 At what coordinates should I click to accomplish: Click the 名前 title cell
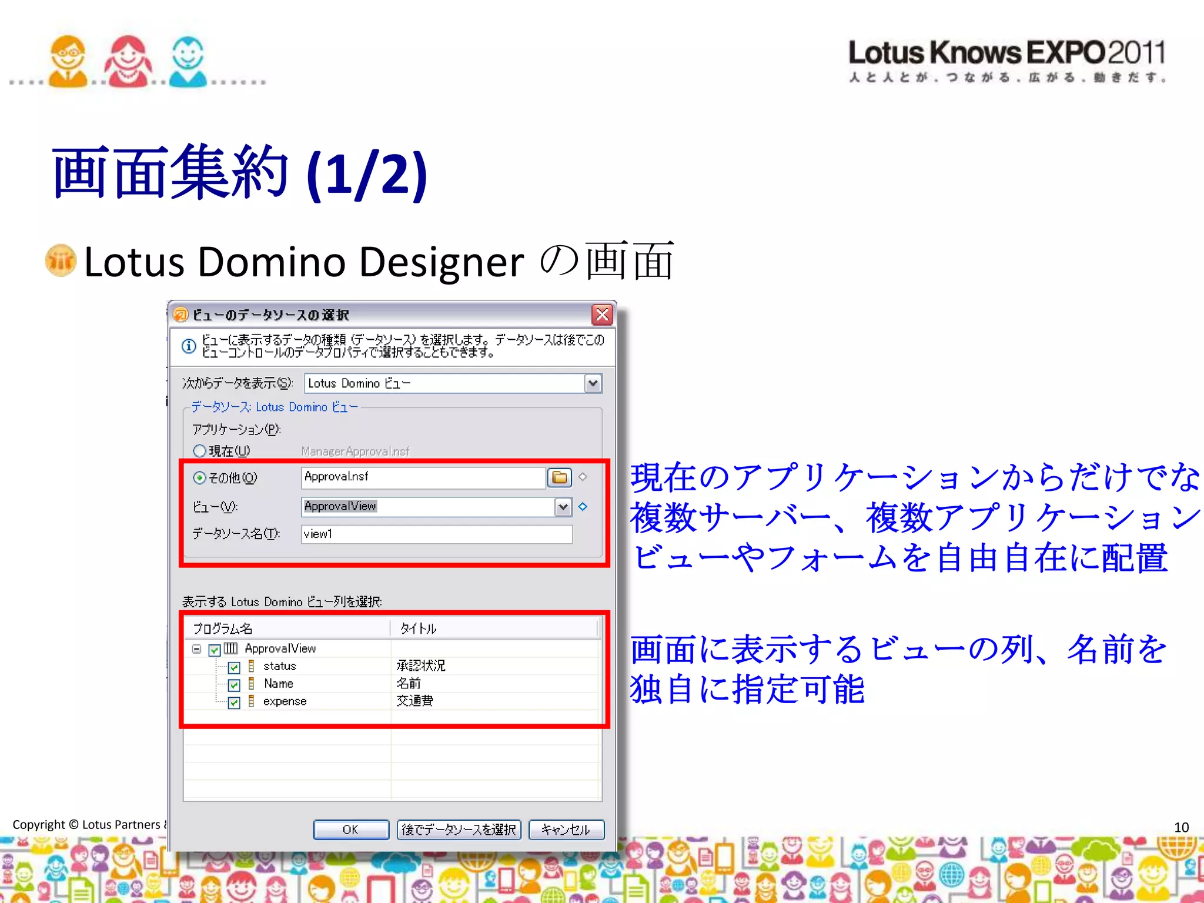409,683
